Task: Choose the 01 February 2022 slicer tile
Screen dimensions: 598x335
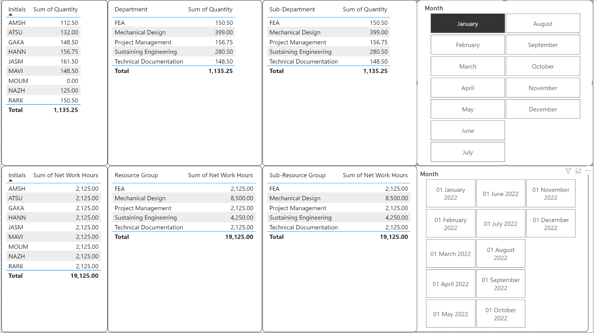Action: 450,224
